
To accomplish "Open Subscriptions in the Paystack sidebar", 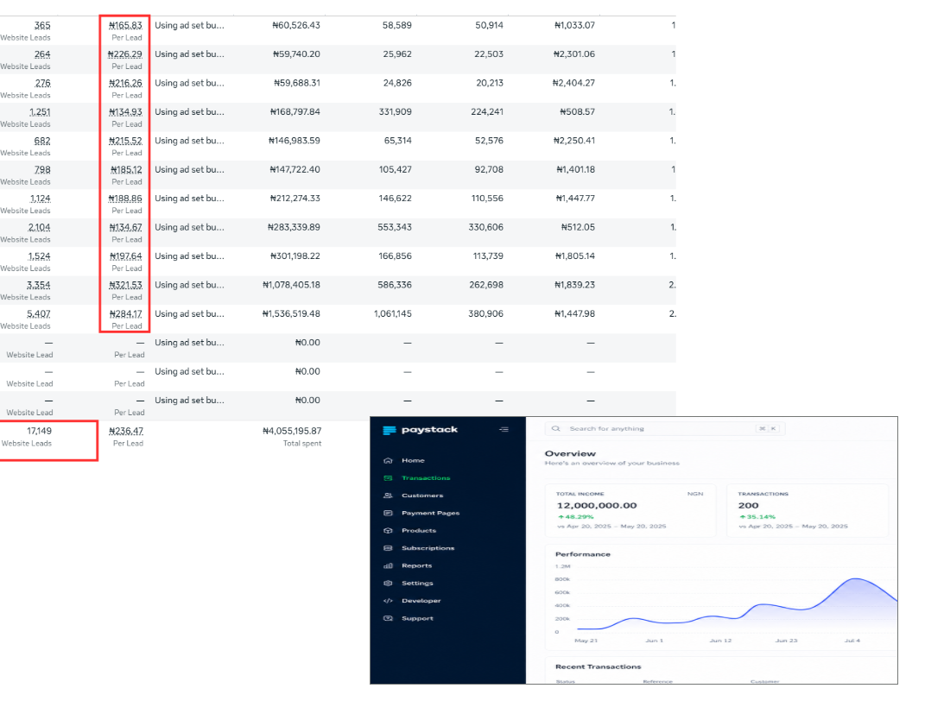I will pyautogui.click(x=428, y=548).
